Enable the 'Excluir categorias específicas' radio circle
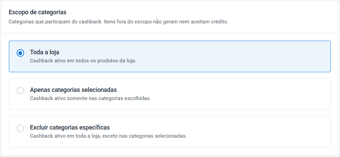Screen dimensions: 340x157 coord(20,128)
